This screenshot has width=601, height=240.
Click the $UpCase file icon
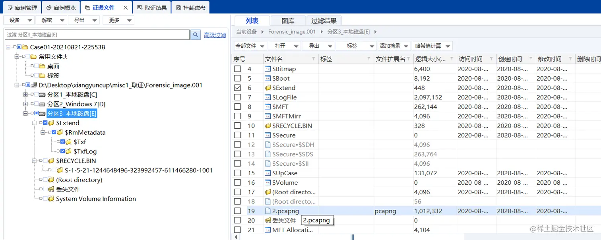point(268,173)
